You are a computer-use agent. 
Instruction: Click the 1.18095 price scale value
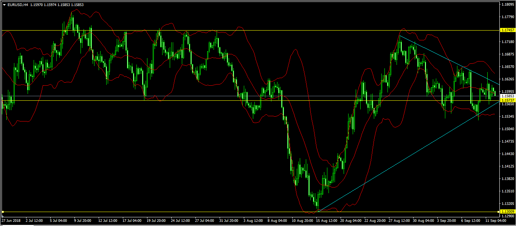[508, 5]
